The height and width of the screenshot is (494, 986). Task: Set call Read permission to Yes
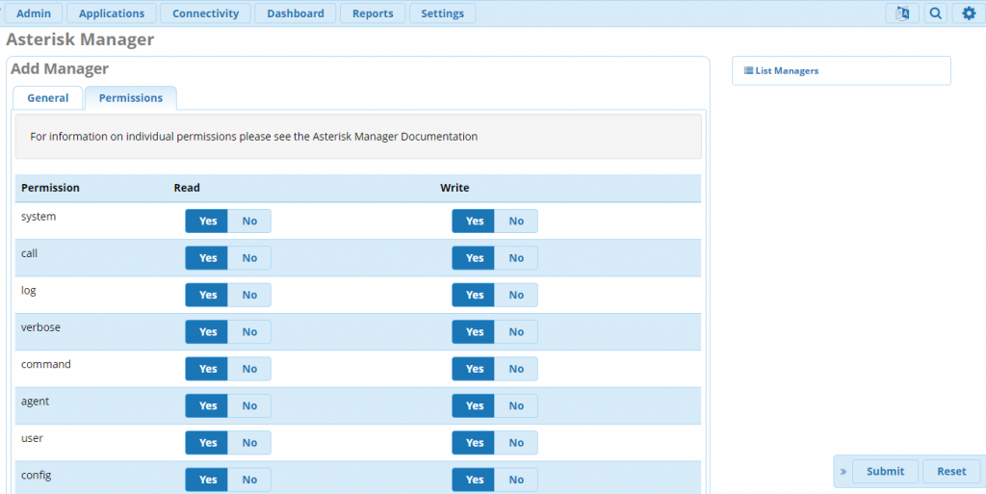206,258
